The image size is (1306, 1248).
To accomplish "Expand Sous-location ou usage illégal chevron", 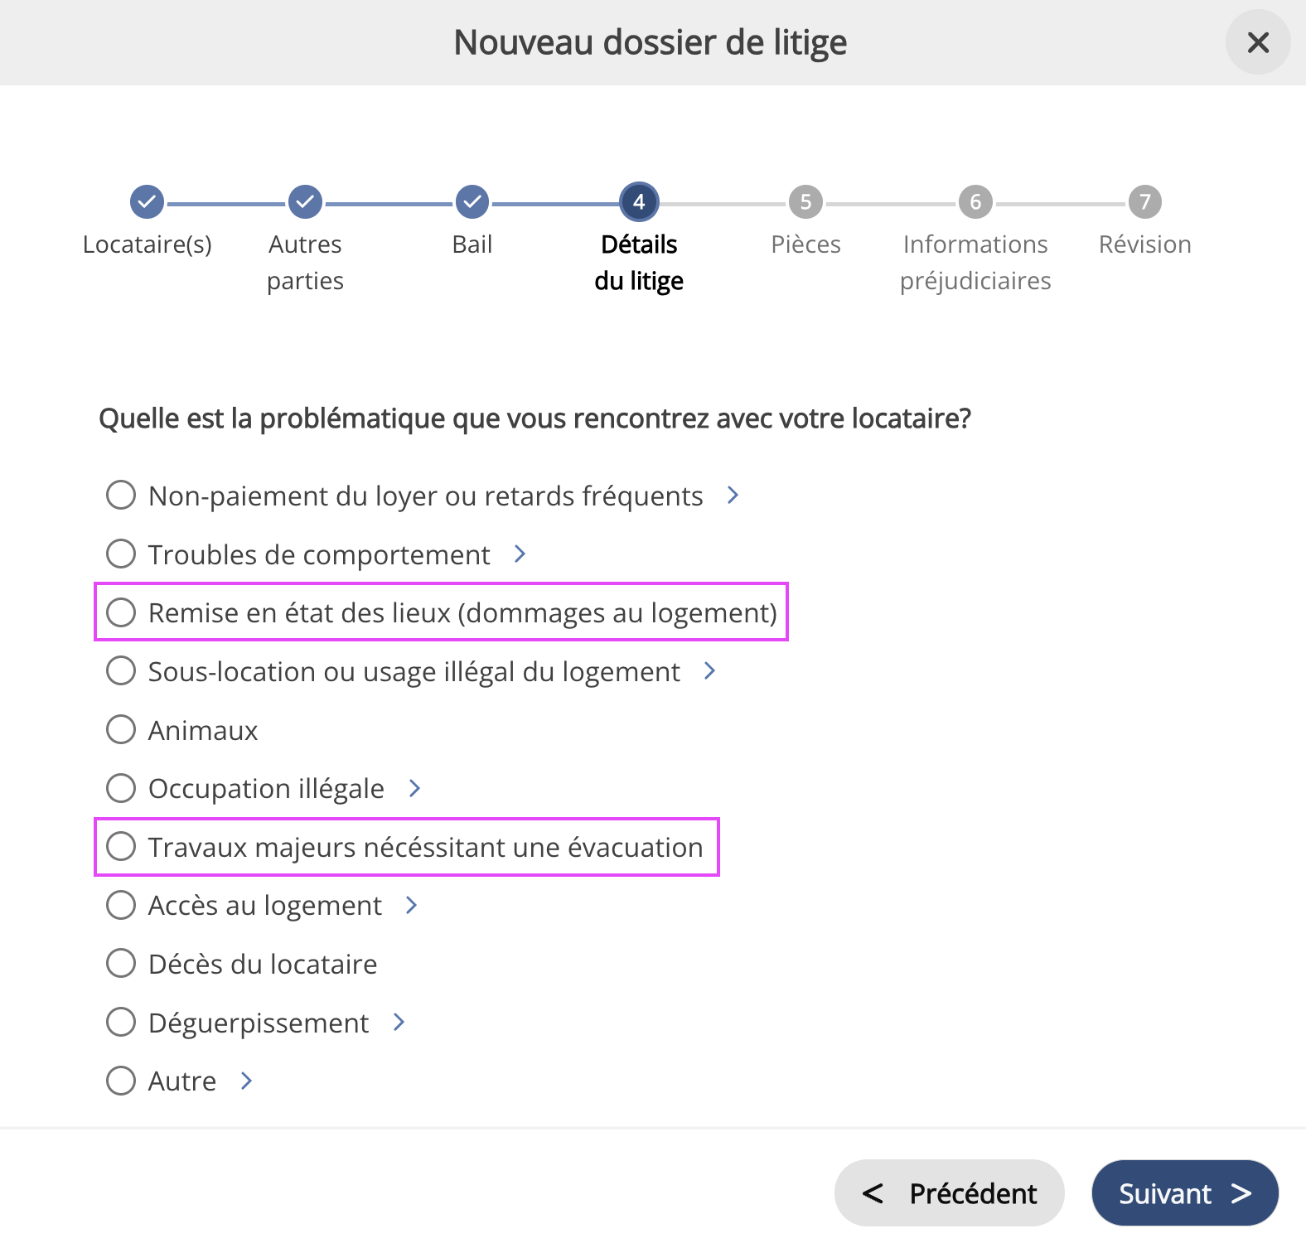I will [x=709, y=670].
